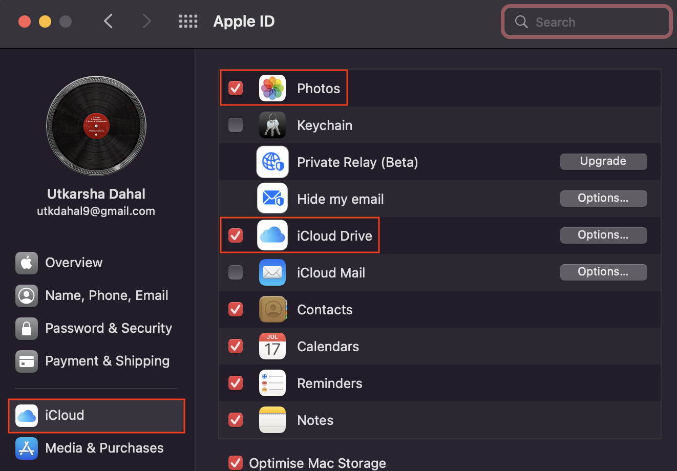Click Upgrade for Private Relay
677x471 pixels.
pos(603,161)
